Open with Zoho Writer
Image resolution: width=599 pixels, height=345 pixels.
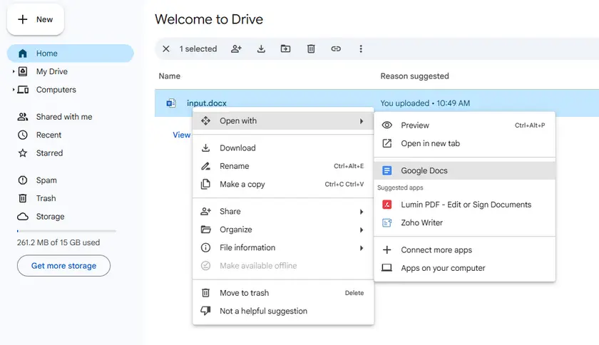tap(464, 222)
